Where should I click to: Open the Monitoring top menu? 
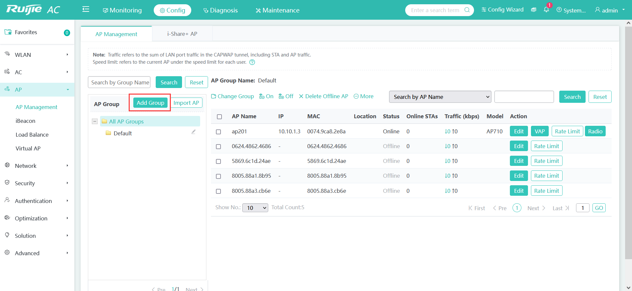click(122, 10)
